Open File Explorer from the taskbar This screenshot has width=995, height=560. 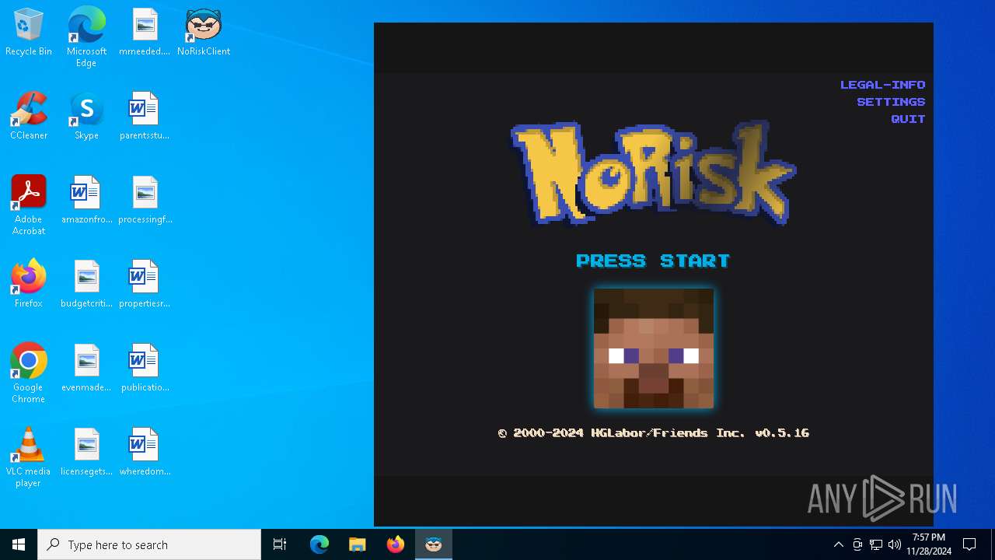tap(358, 544)
